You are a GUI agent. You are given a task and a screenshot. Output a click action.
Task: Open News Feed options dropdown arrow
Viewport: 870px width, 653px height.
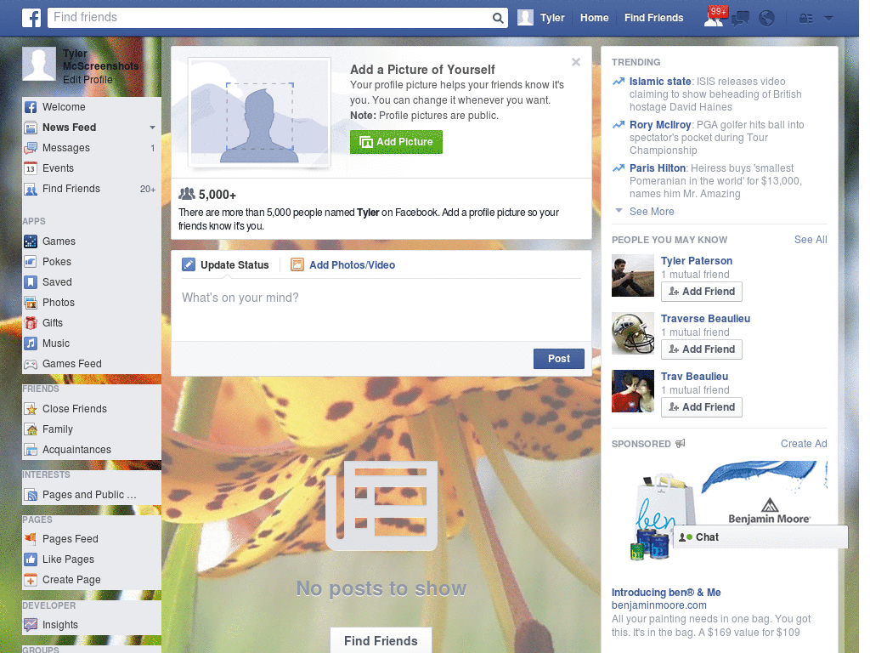(152, 128)
